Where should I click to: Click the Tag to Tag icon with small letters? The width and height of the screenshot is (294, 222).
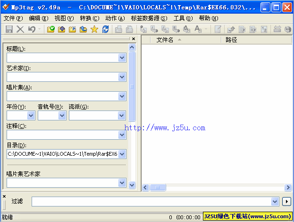click(187, 29)
